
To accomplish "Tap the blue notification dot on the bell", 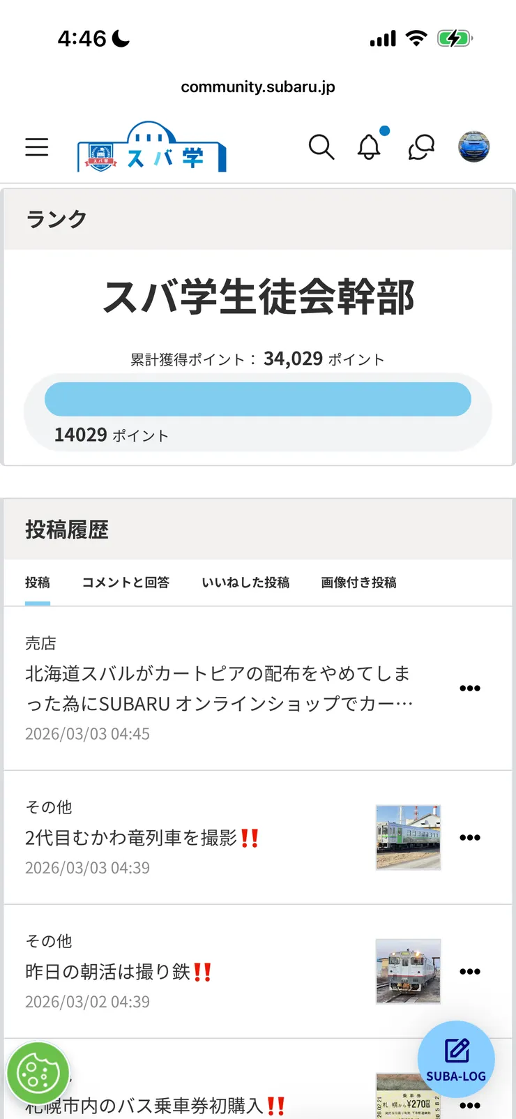I will (x=384, y=130).
